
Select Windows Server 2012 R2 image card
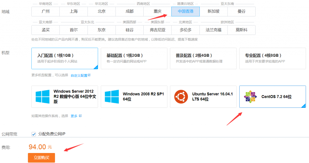[65, 97]
